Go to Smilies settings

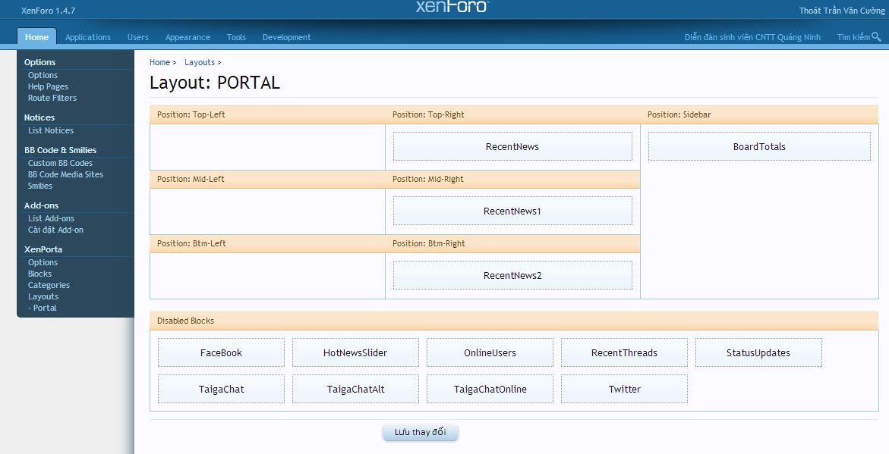(x=40, y=186)
